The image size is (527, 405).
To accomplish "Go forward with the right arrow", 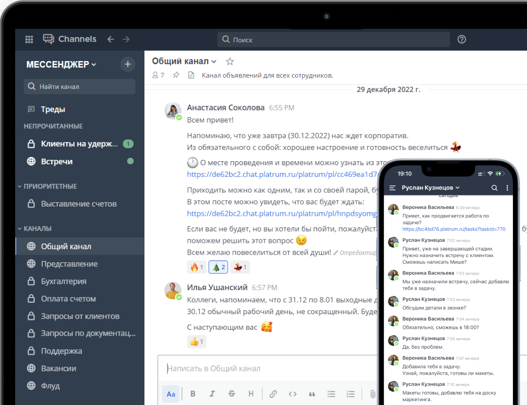I will (x=126, y=40).
